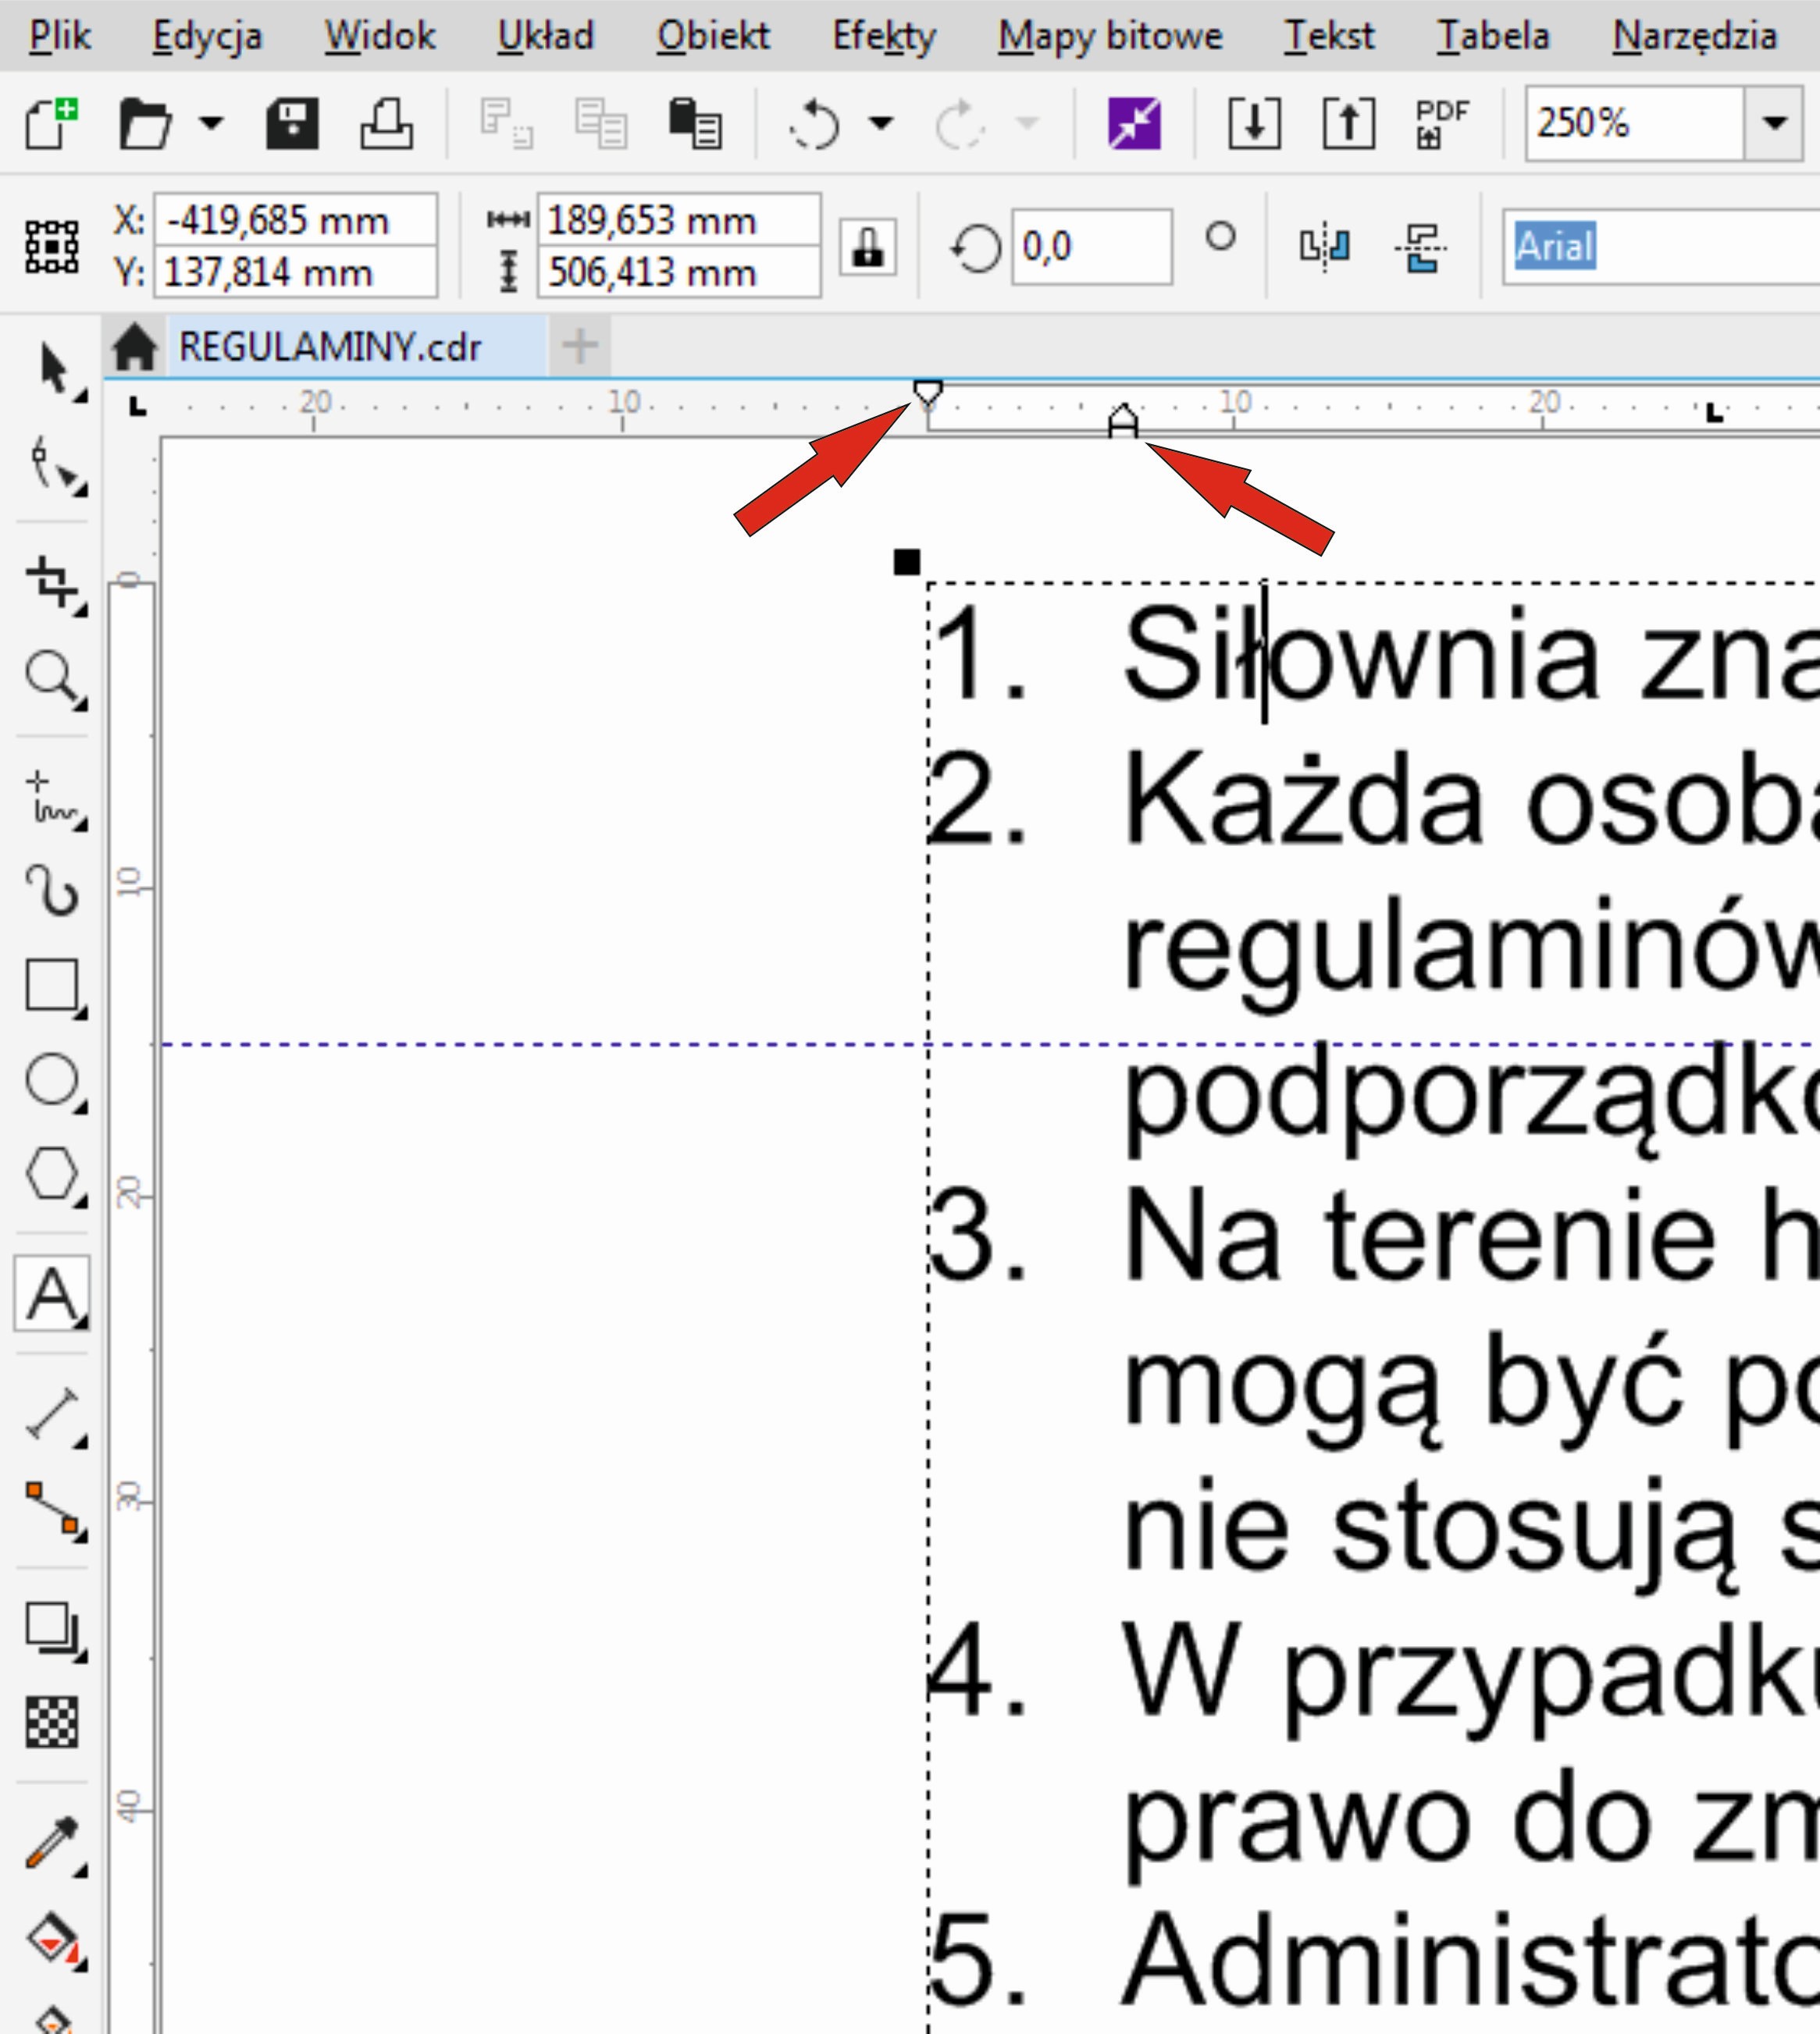Toggle mirror horizontally button
The width and height of the screenshot is (1820, 2034).
(1325, 247)
